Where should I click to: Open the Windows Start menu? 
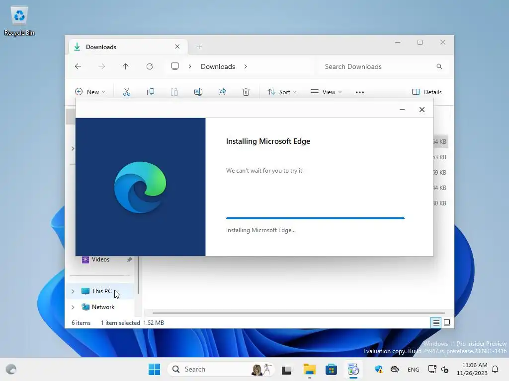(154, 369)
